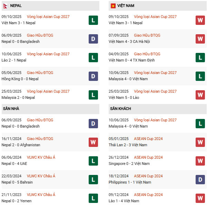This screenshot has height=205, width=207.
Task: Click the D badge for Philippines 1 - 1 Việt Nam
Action: click(x=200, y=179)
